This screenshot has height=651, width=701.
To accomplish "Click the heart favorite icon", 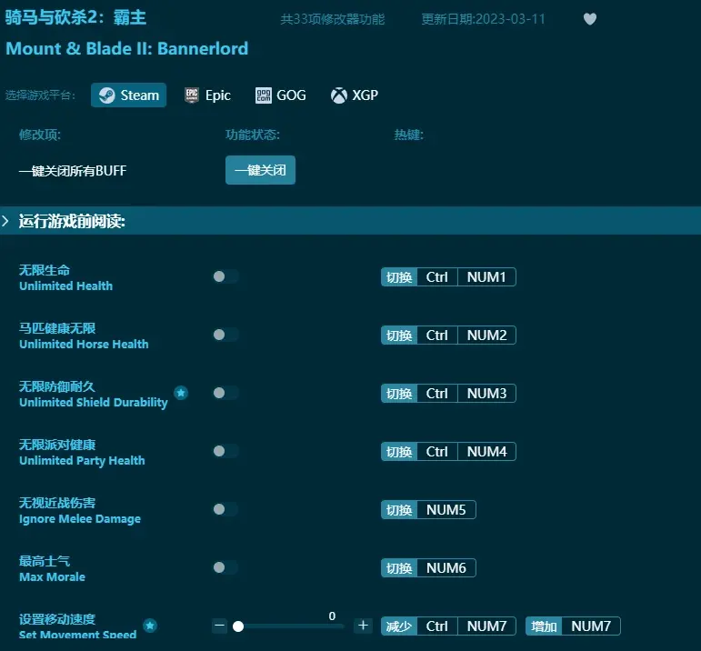I will (590, 19).
